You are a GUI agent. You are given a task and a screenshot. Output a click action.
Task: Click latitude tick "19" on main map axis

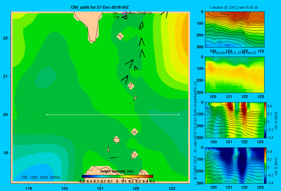tap(6, 153)
